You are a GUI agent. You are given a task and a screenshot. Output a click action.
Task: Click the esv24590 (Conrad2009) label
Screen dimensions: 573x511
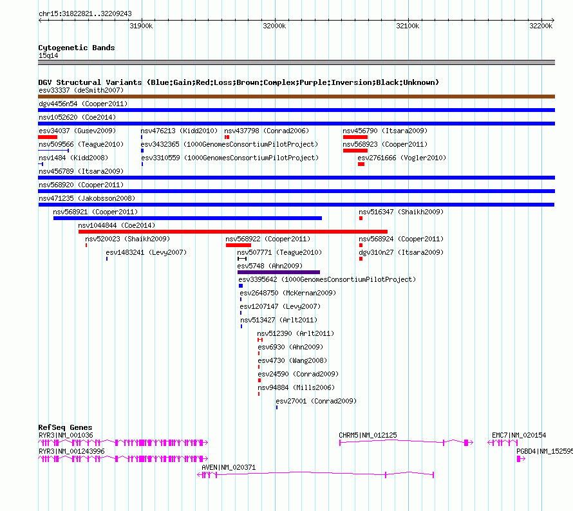298,374
